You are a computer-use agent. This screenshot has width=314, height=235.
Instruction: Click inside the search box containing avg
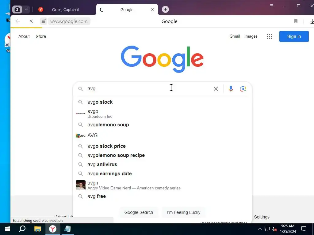tap(148, 89)
